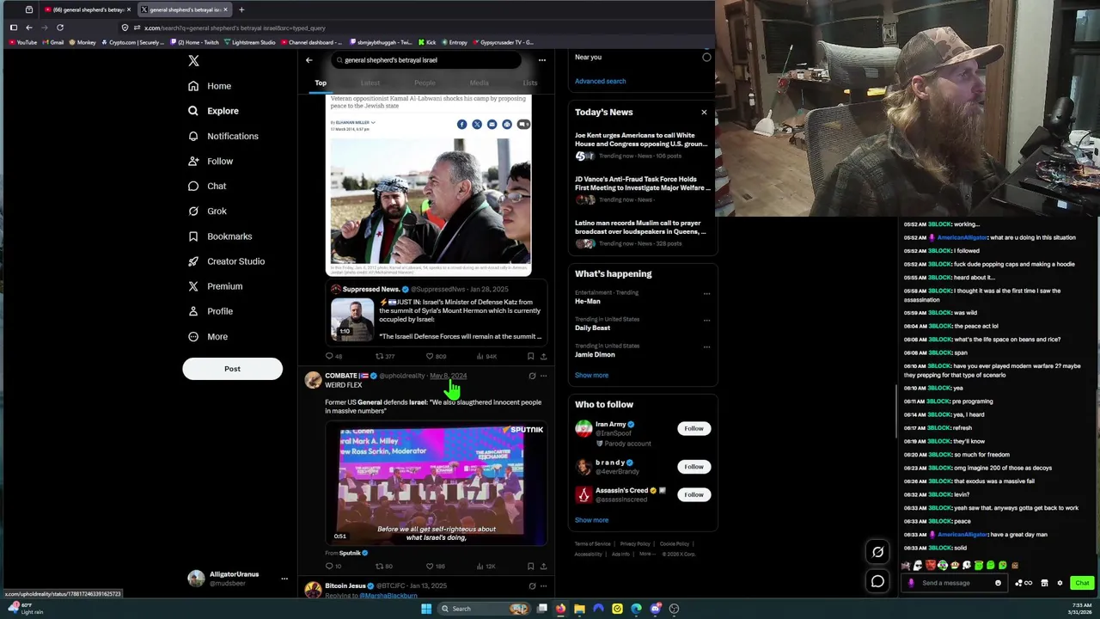Repost the COMBATE post with 80 reposts
Viewport: 1100px width, 619px height.
[x=384, y=567]
